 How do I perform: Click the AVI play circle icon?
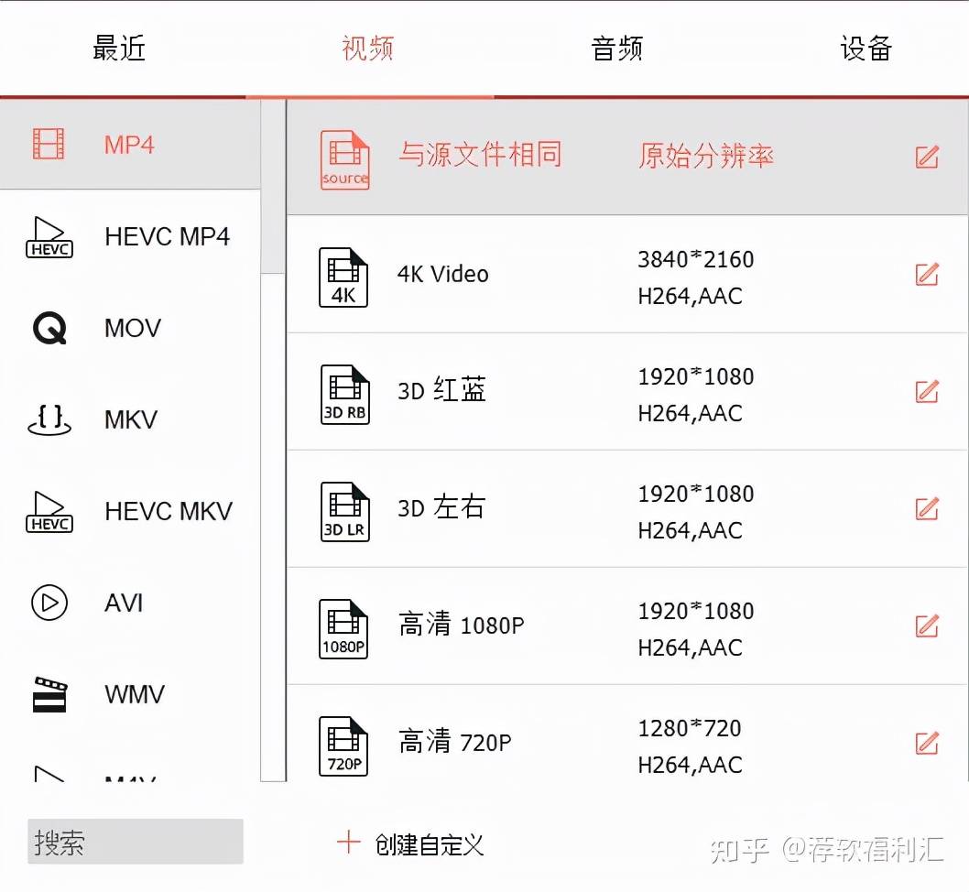click(x=49, y=603)
